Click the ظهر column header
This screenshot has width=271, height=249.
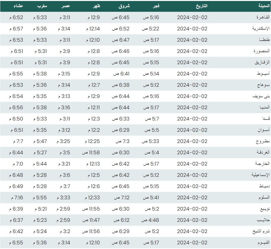[95, 6]
